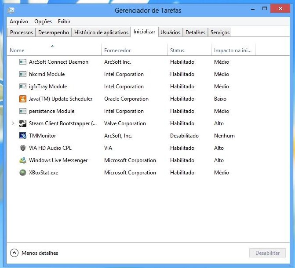Viewport: 295px width, 268px height.
Task: Click the VIA HD Audio CPL icon
Action: click(23, 148)
